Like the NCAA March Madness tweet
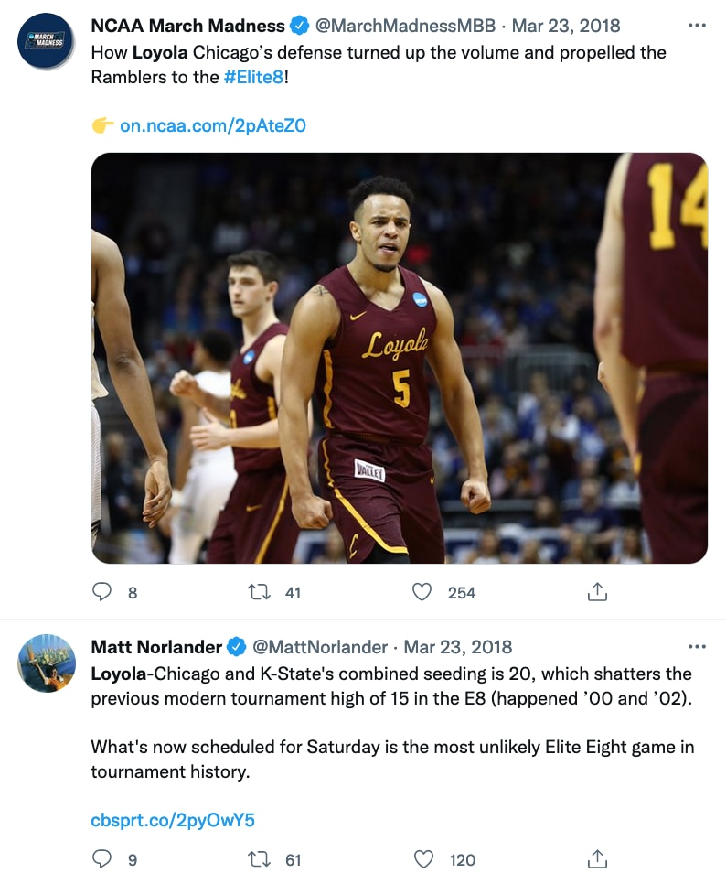 pos(422,593)
